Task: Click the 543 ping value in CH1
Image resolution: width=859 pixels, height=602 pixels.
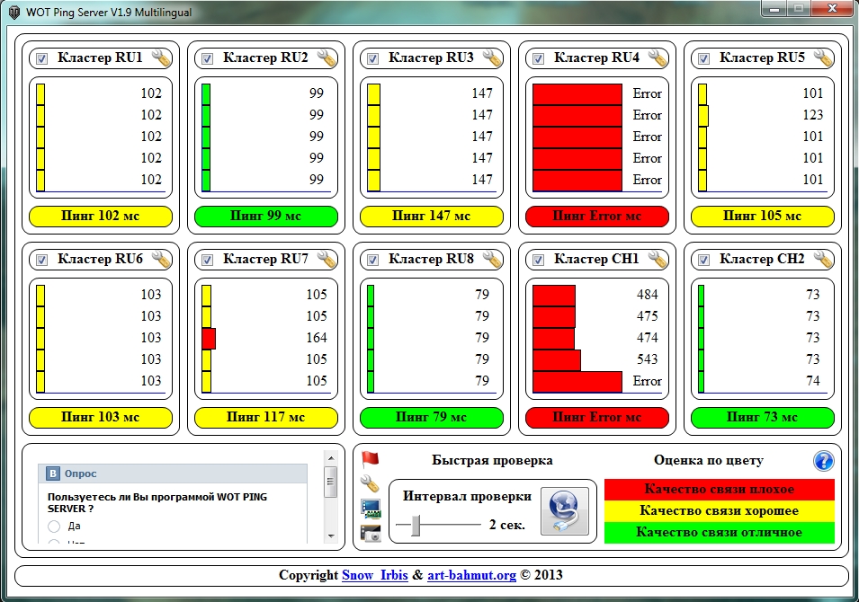Action: (647, 359)
